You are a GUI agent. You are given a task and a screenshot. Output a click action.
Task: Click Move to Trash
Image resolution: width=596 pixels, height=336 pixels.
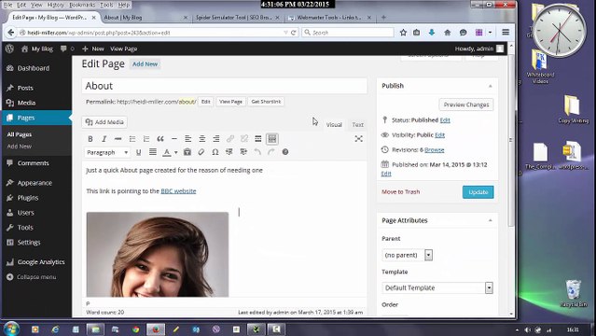tap(401, 191)
